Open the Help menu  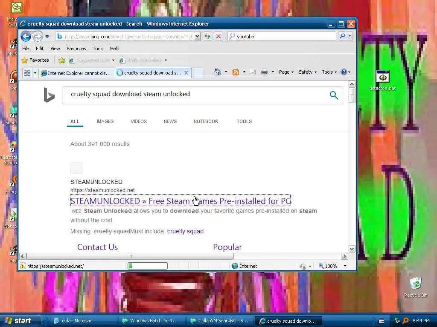click(x=114, y=49)
